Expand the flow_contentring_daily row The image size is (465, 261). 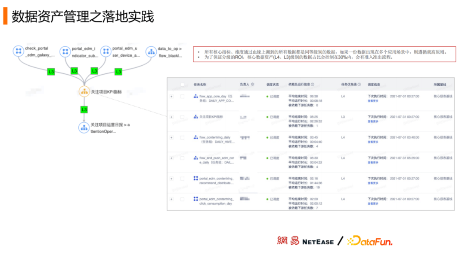[171, 137]
